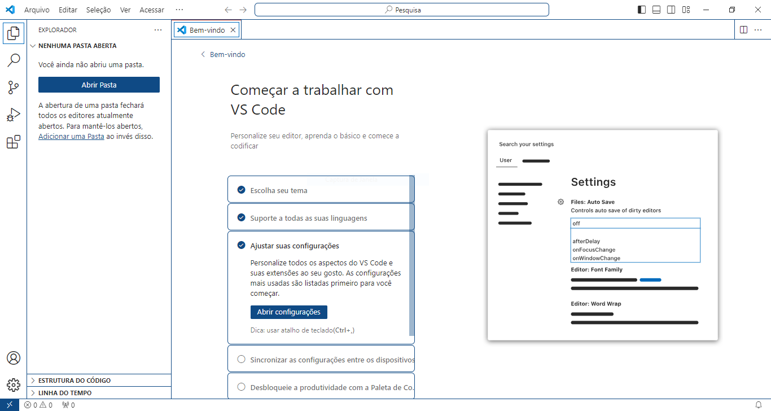The height and width of the screenshot is (411, 771).
Task: Click the settings preview illustration
Action: pyautogui.click(x=602, y=235)
